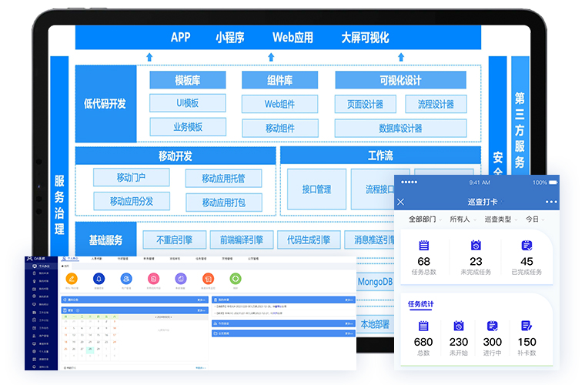Image resolution: width=585 pixels, height=385 pixels.
Task: Tap the icon above 300 进行中
Action: (493, 326)
